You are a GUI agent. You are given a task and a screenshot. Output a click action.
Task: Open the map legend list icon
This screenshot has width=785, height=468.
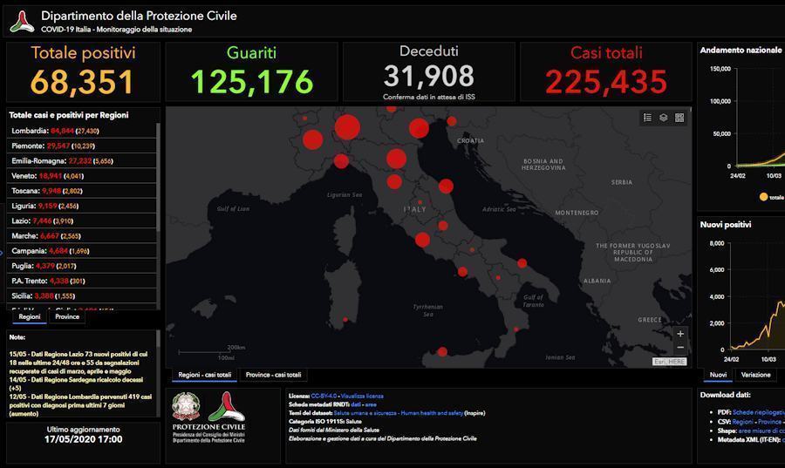(x=647, y=118)
